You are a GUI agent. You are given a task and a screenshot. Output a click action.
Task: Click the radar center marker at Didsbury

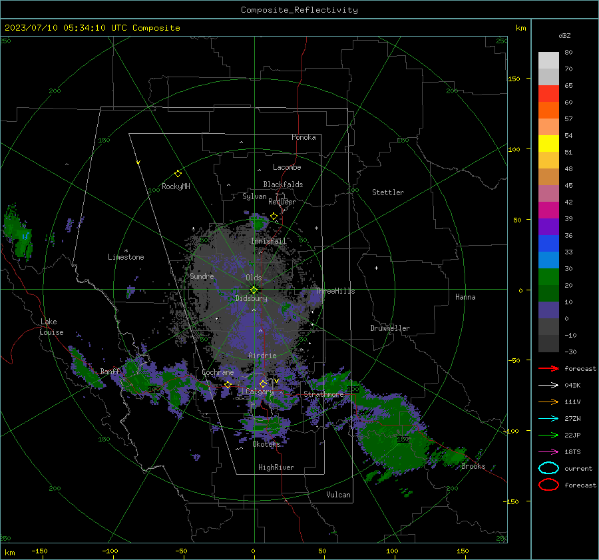(254, 290)
